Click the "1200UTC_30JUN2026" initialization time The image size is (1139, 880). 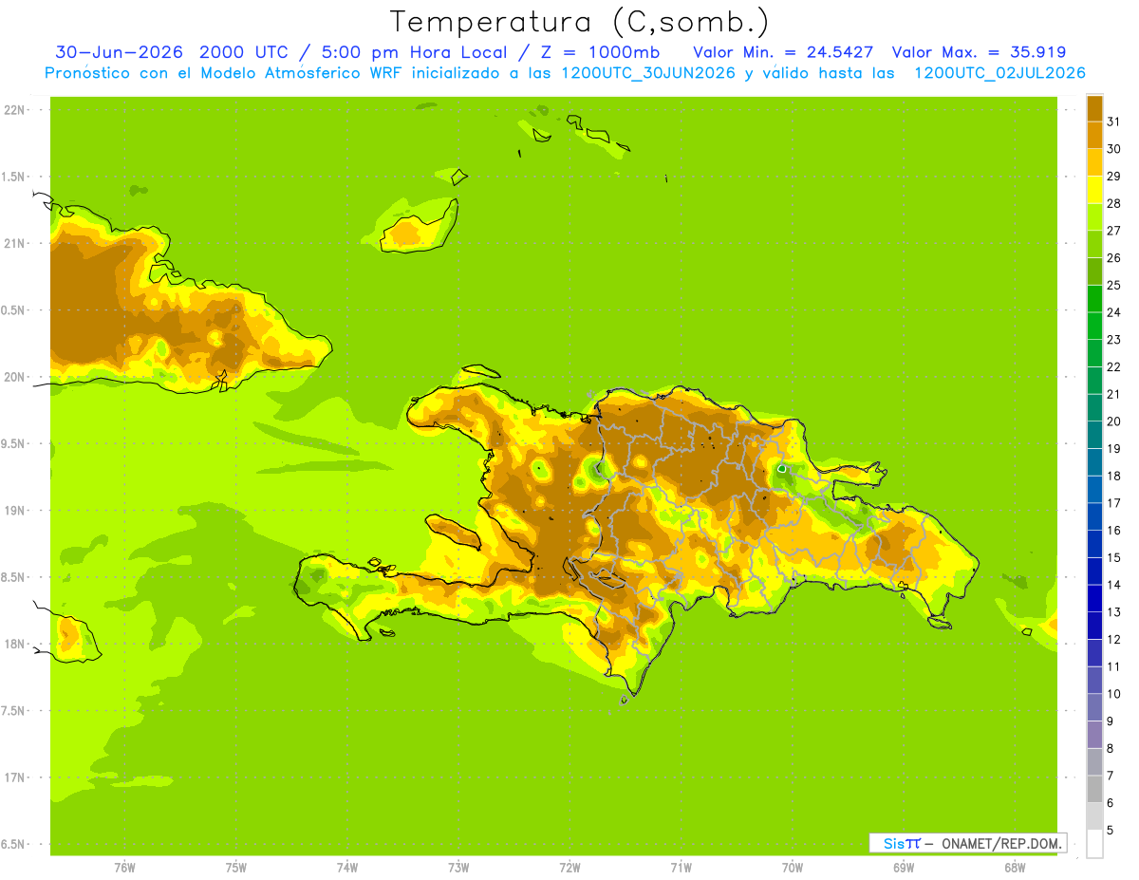(x=647, y=73)
